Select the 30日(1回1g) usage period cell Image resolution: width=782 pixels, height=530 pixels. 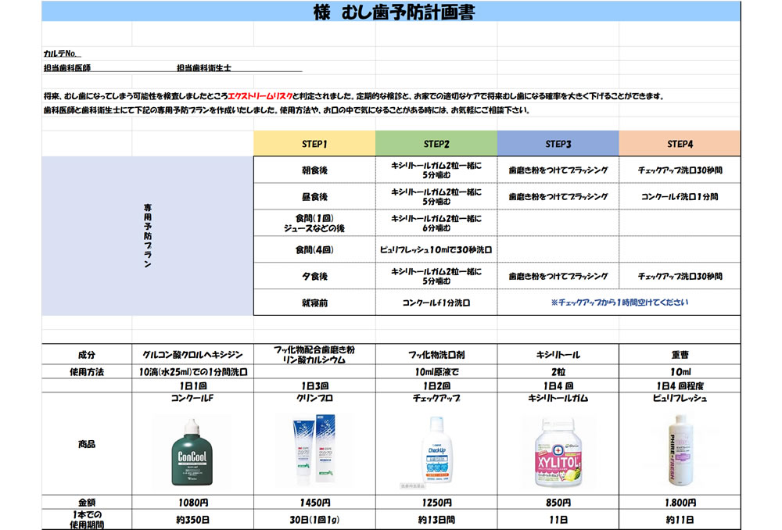(314, 520)
